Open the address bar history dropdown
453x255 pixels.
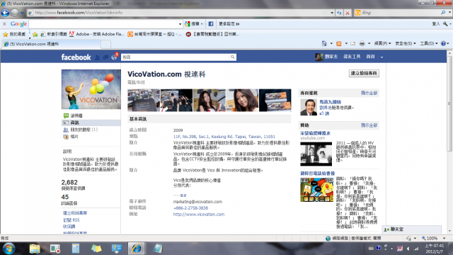[x=332, y=13]
